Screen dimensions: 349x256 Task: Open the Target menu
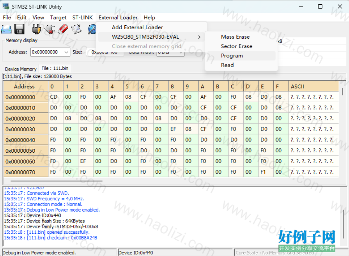coord(58,18)
